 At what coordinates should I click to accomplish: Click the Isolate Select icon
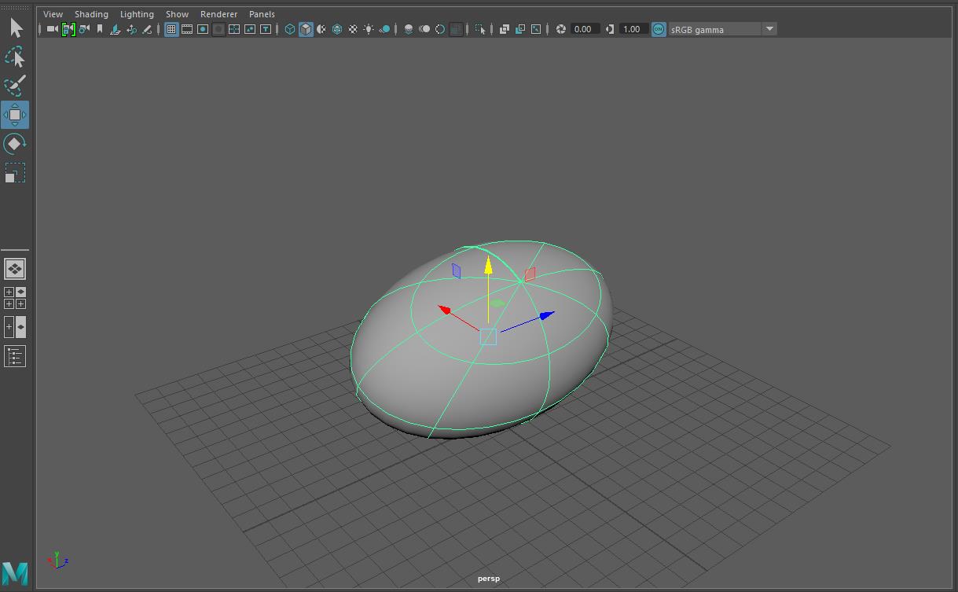(480, 29)
